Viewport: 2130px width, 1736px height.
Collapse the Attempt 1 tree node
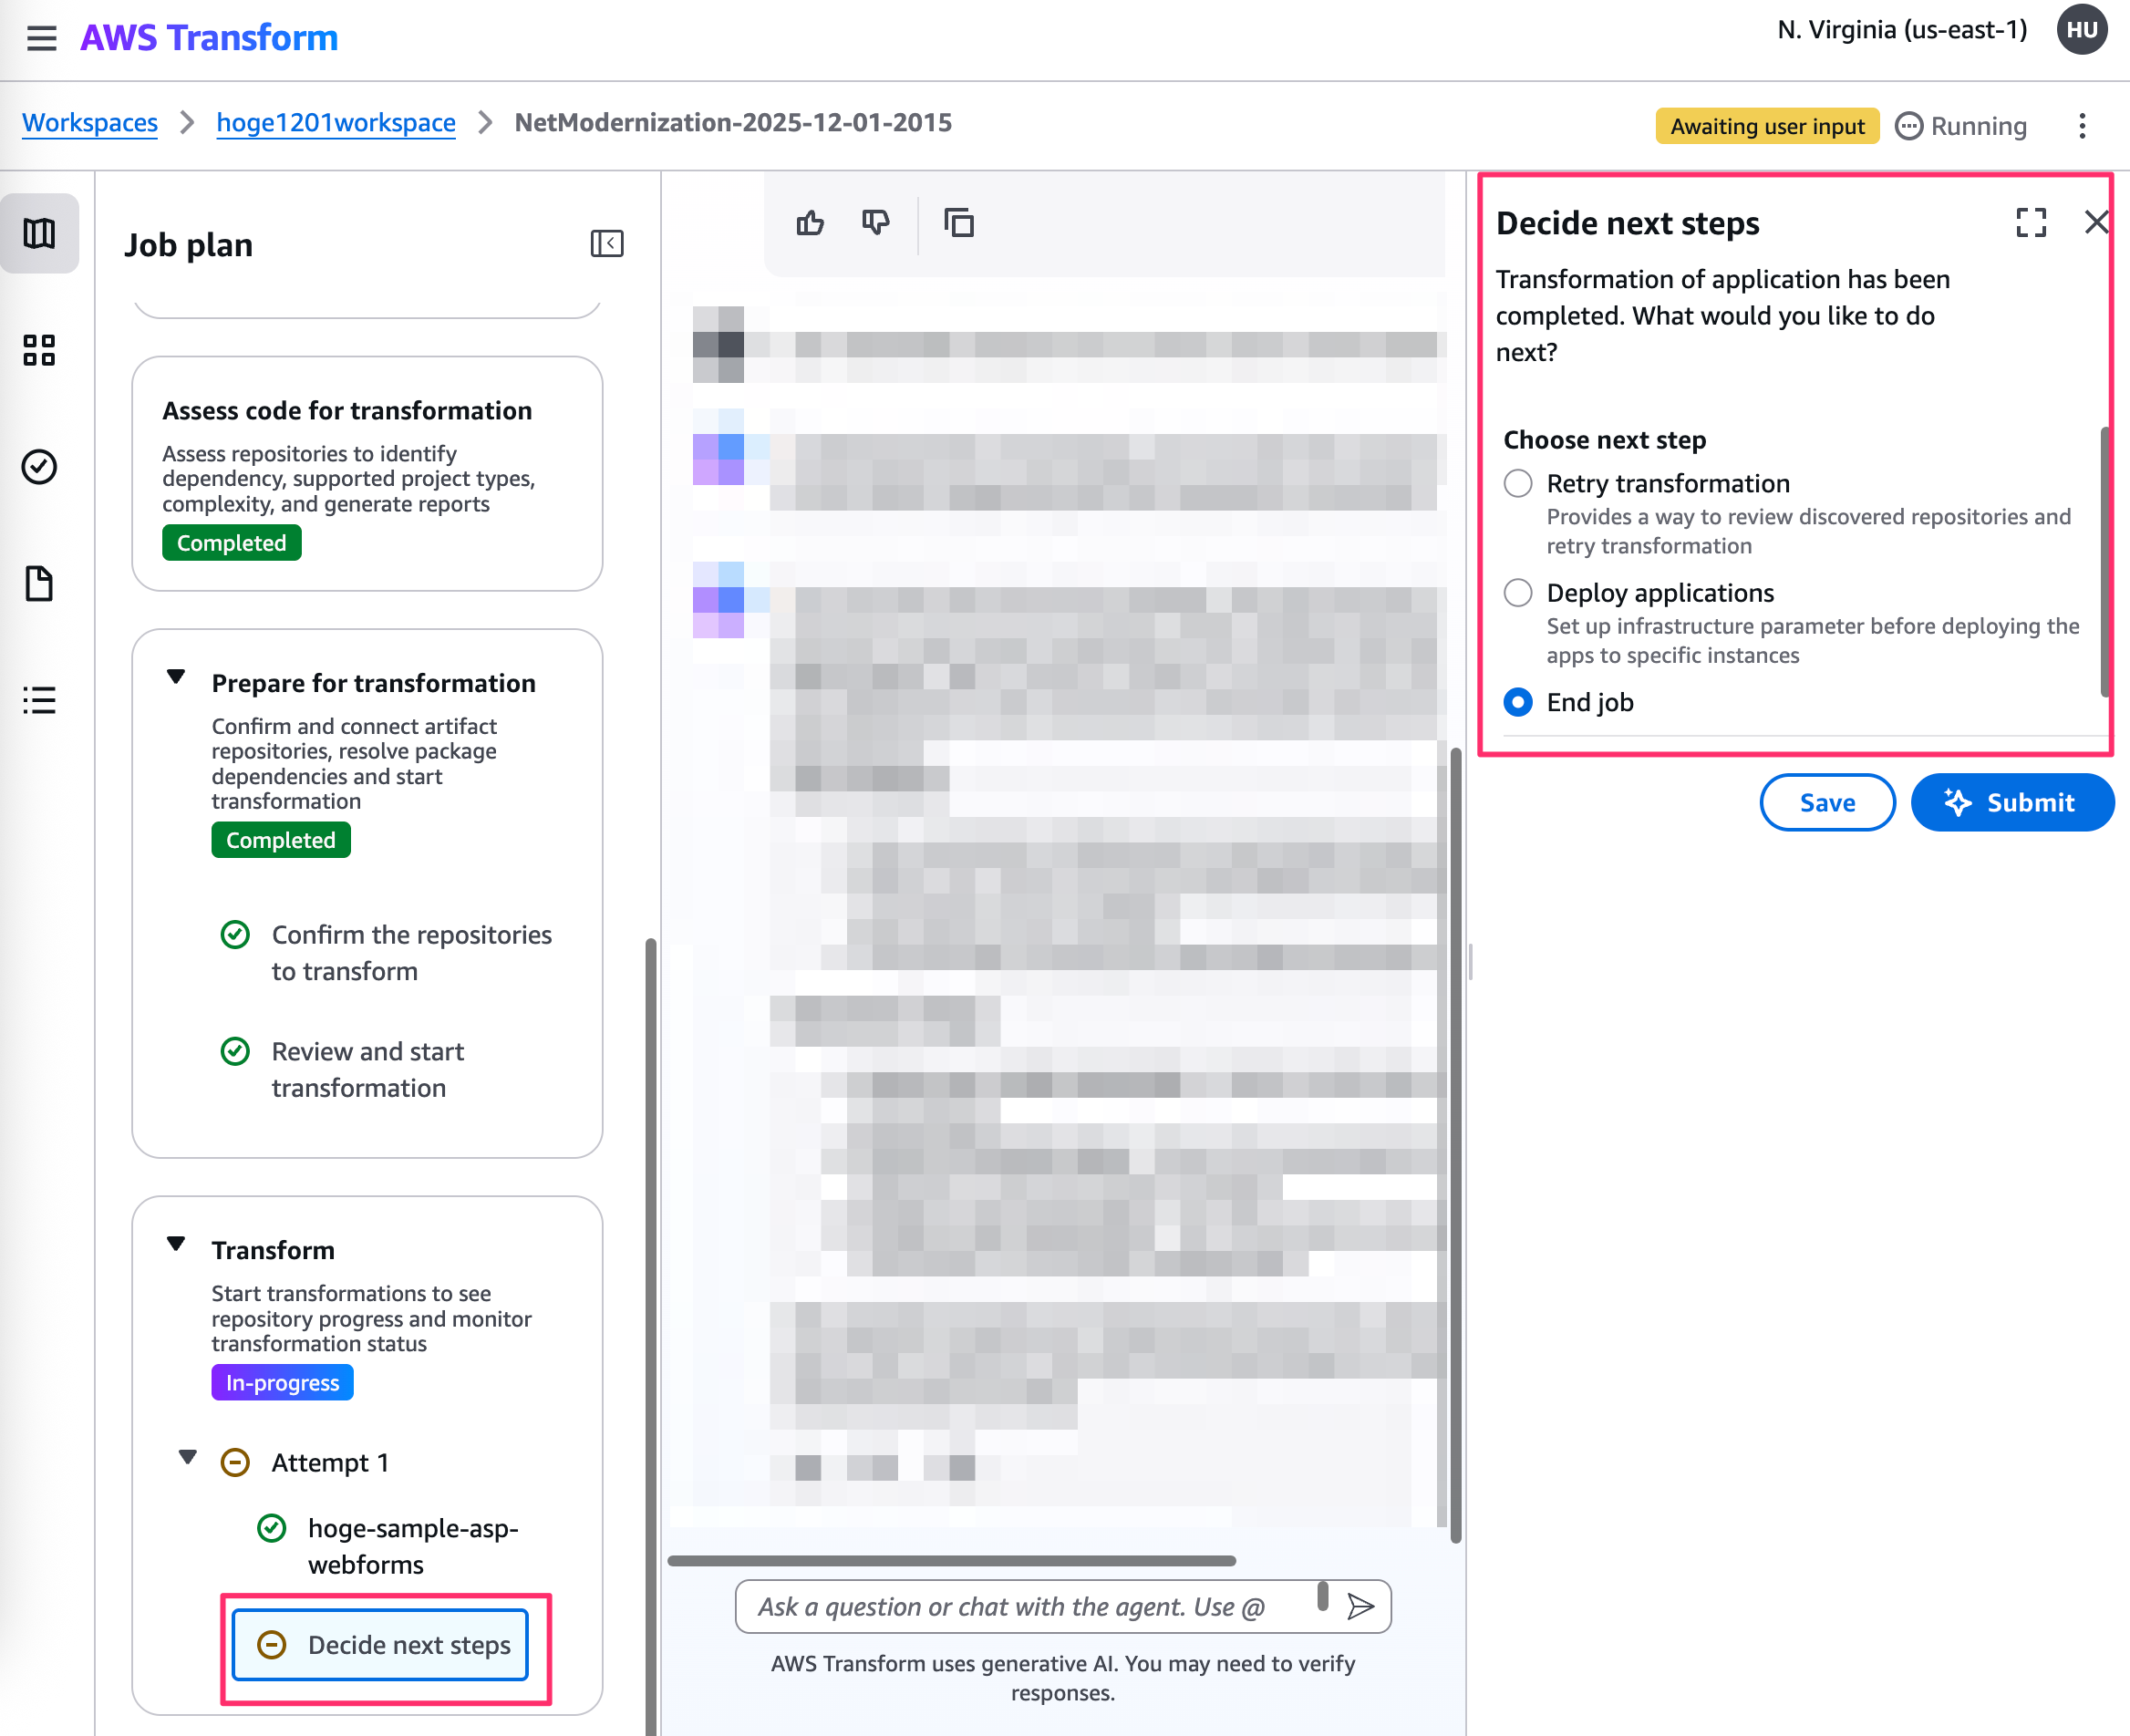click(187, 1458)
